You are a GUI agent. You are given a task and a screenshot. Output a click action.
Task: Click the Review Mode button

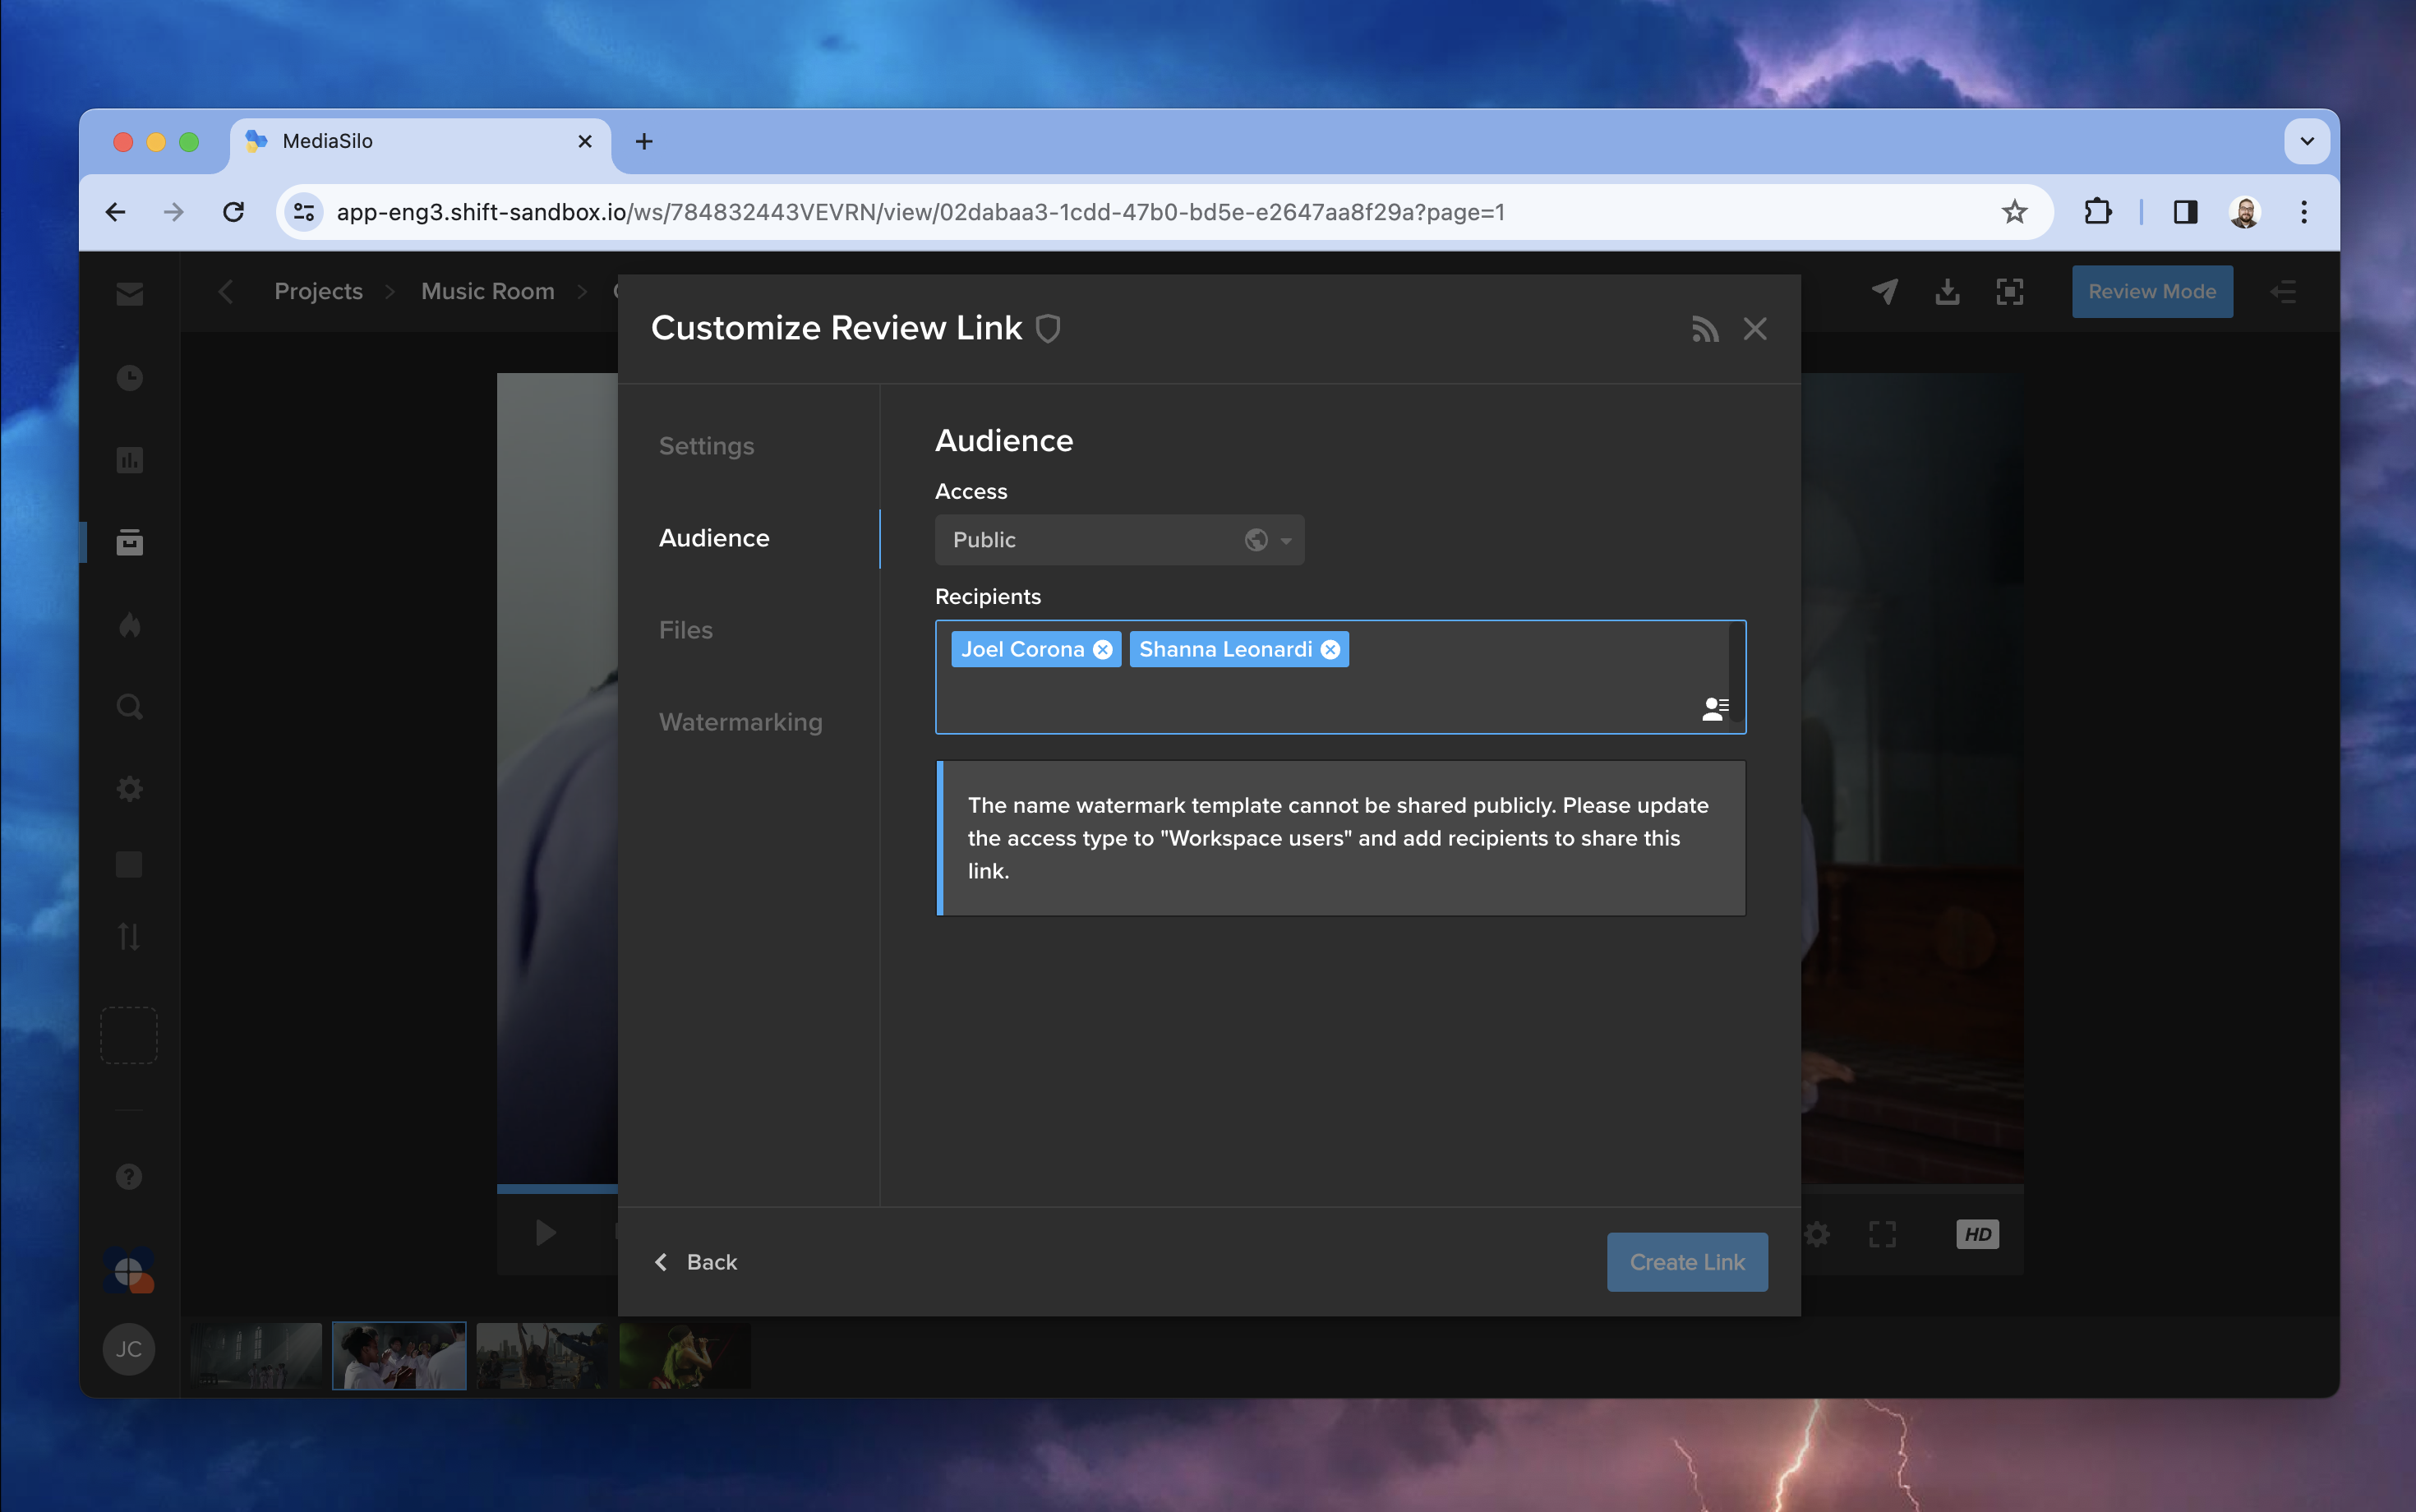click(x=2152, y=291)
